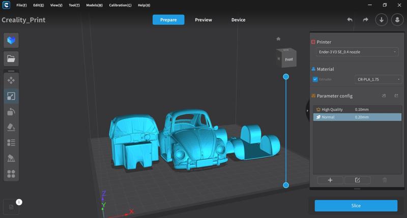Switch to the Preview tab

click(203, 20)
